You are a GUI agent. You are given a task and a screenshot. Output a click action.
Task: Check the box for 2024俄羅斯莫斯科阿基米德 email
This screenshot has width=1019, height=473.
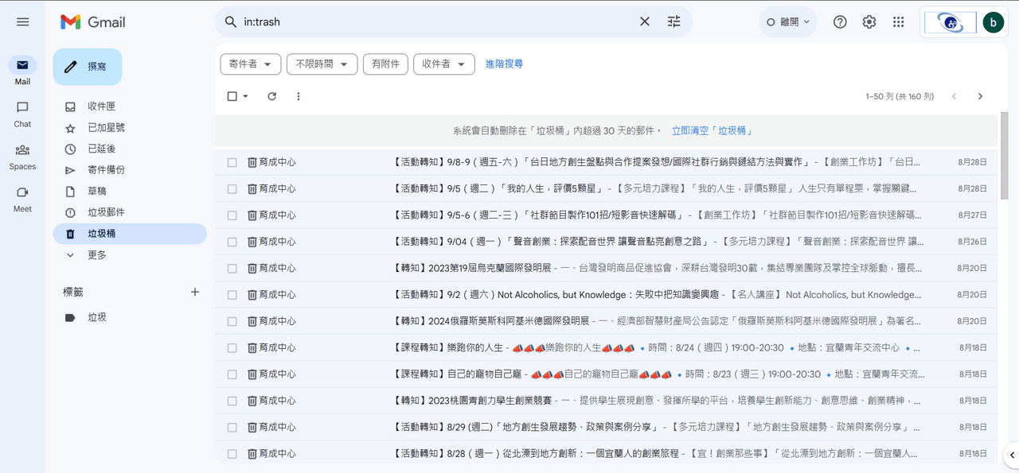(x=232, y=321)
